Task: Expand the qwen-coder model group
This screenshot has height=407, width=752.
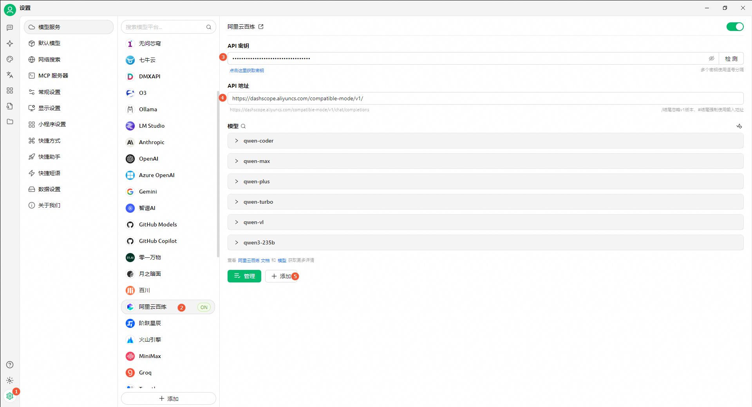Action: pyautogui.click(x=485, y=141)
